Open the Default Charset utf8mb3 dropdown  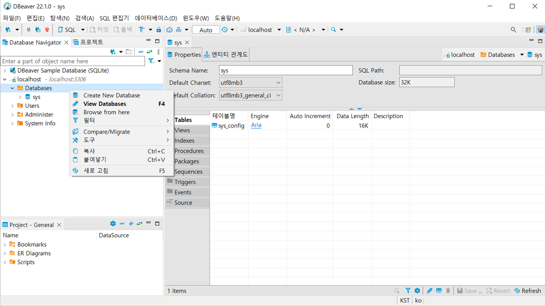coord(250,83)
